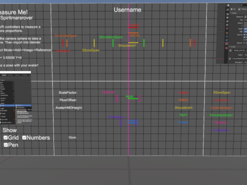This screenshot has width=247, height=185.
Task: Open the Color Space dropdown
Action: pyautogui.click(x=246, y=62)
